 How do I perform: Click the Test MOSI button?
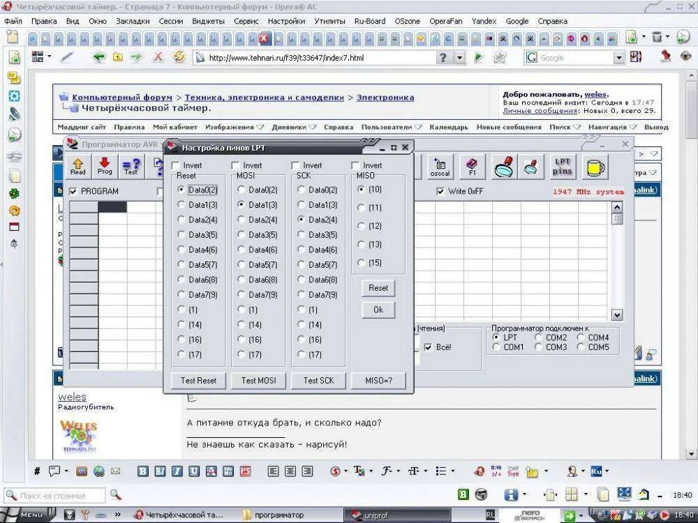[x=259, y=381]
